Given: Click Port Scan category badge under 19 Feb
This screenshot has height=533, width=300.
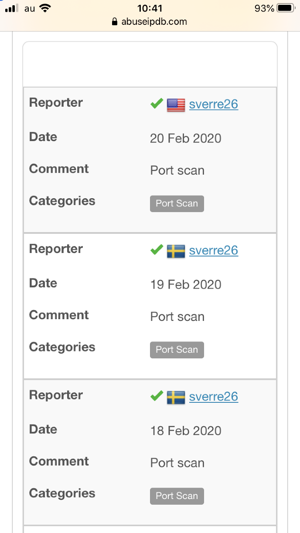Looking at the screenshot, I should [x=177, y=350].
